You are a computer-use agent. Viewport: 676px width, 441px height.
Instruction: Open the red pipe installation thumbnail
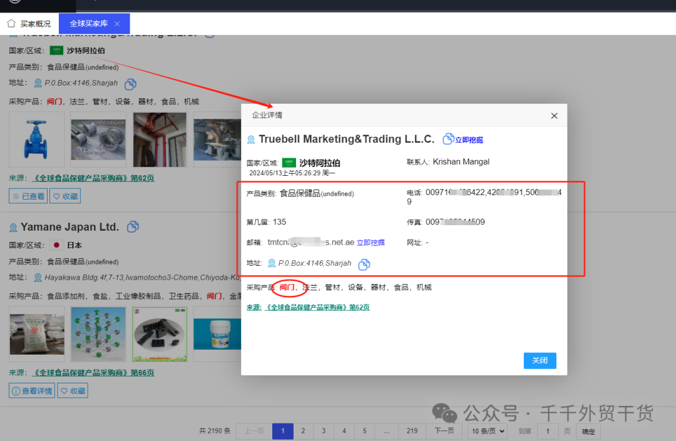pyautogui.click(x=160, y=139)
